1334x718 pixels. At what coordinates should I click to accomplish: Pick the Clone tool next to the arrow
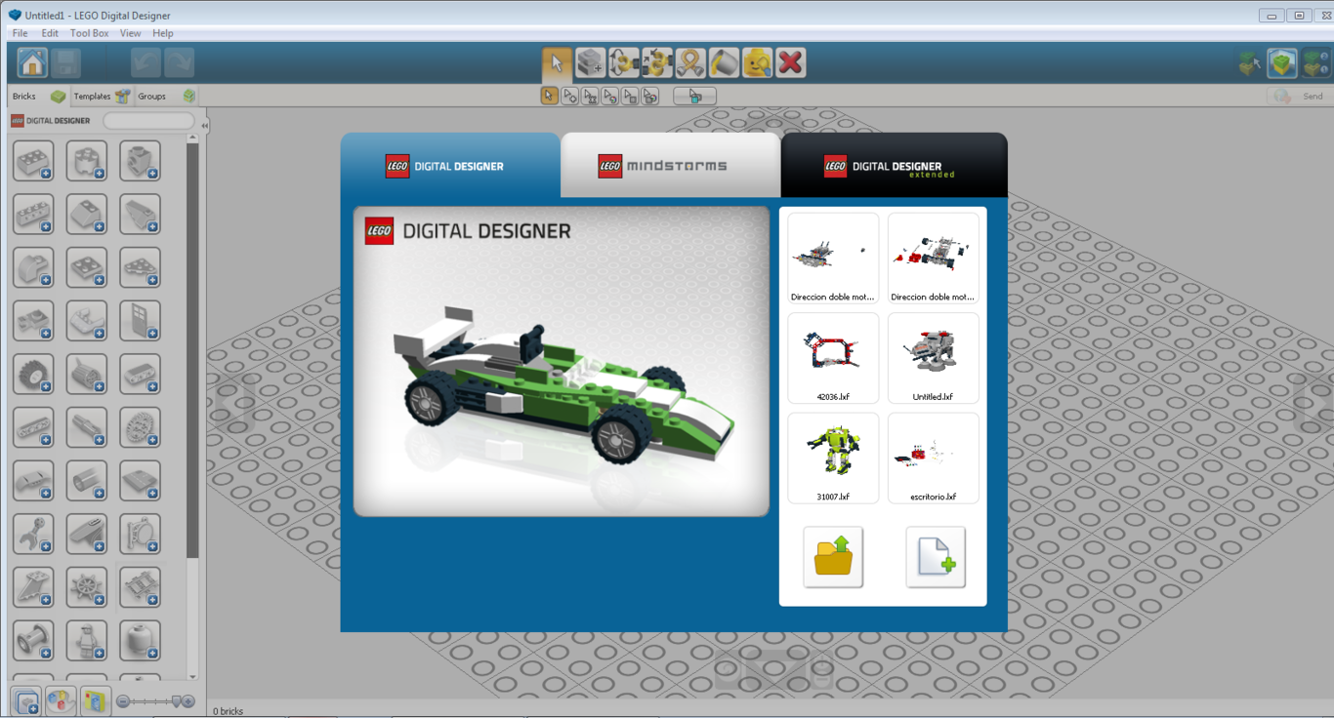click(589, 62)
